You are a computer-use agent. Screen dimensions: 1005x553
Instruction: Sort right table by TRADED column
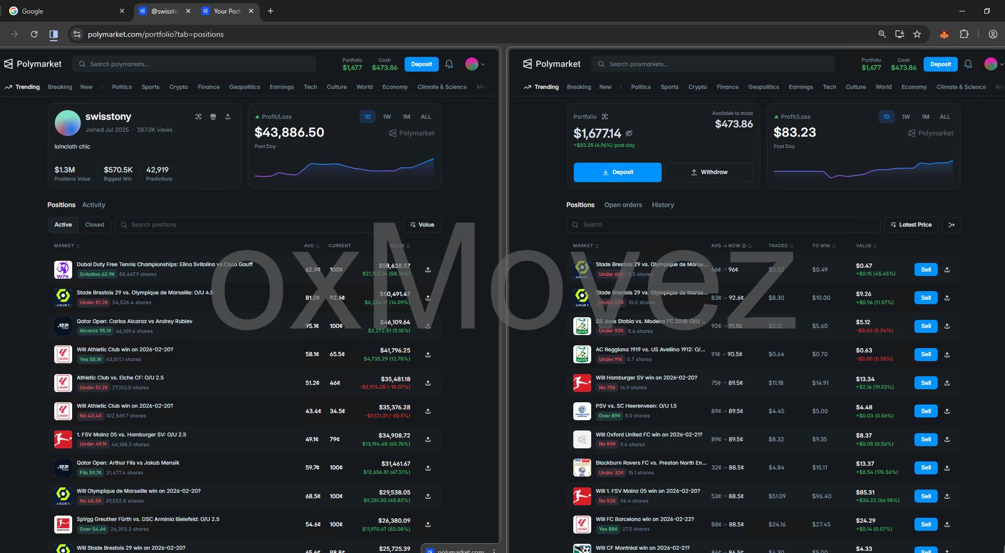point(781,246)
